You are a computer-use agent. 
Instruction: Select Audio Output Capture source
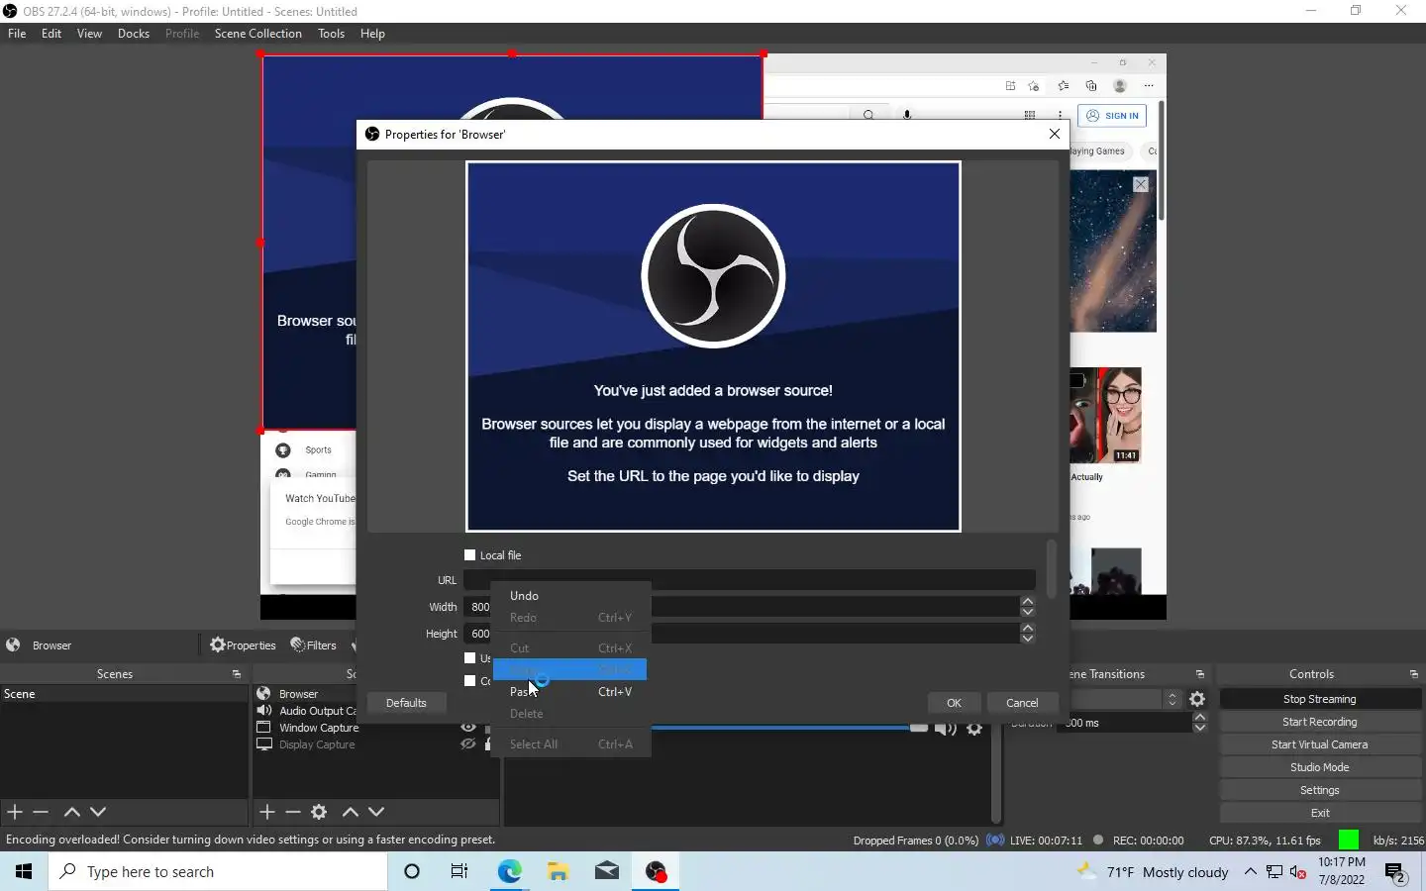pos(317,711)
